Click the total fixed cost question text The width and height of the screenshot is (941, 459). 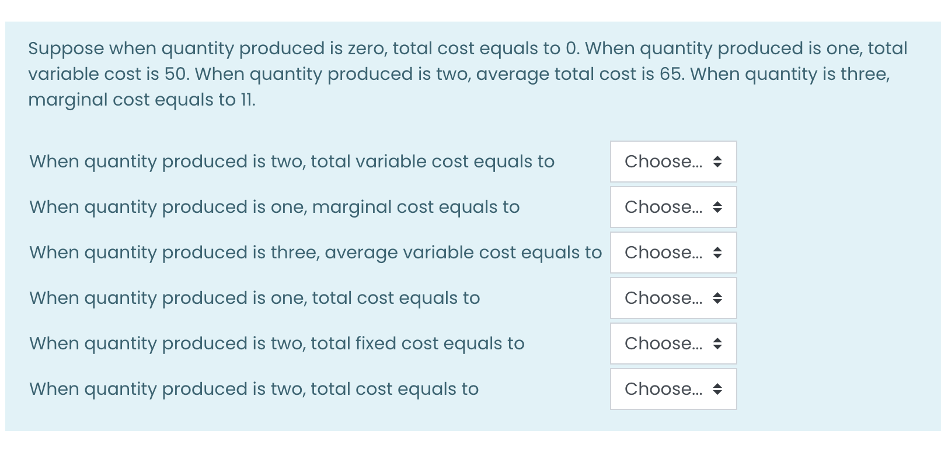coord(276,344)
